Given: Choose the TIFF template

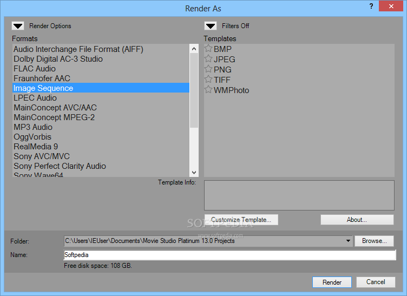Looking at the screenshot, I should pyautogui.click(x=222, y=80).
